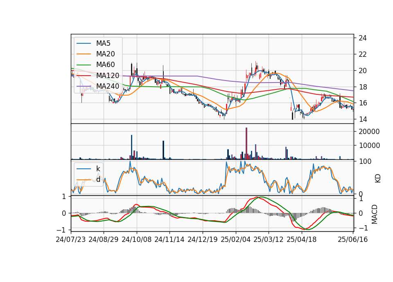The width and height of the screenshot is (393, 282).
Task: Click the price axis value 16
Action: pyautogui.click(x=362, y=103)
